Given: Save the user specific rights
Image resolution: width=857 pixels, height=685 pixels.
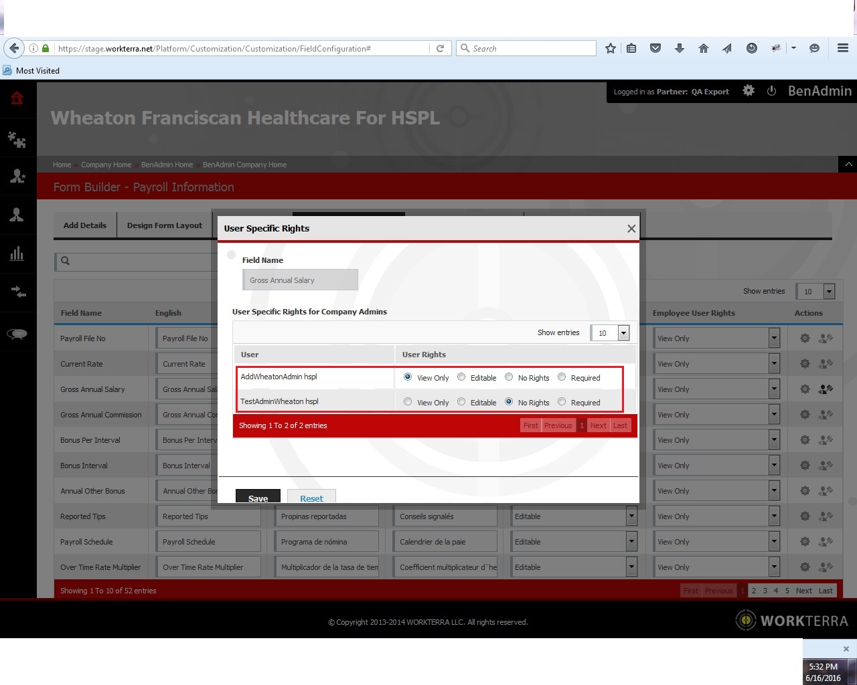Looking at the screenshot, I should click(258, 496).
